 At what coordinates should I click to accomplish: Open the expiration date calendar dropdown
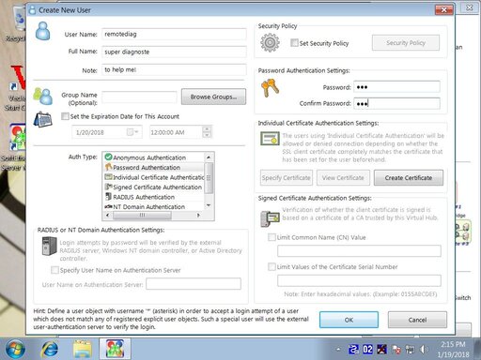click(x=132, y=132)
